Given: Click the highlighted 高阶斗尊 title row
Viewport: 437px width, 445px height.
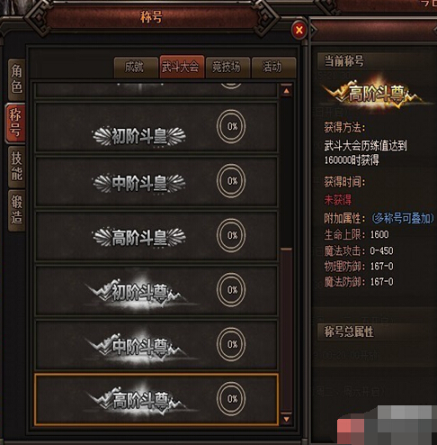Looking at the screenshot, I should pos(156,399).
